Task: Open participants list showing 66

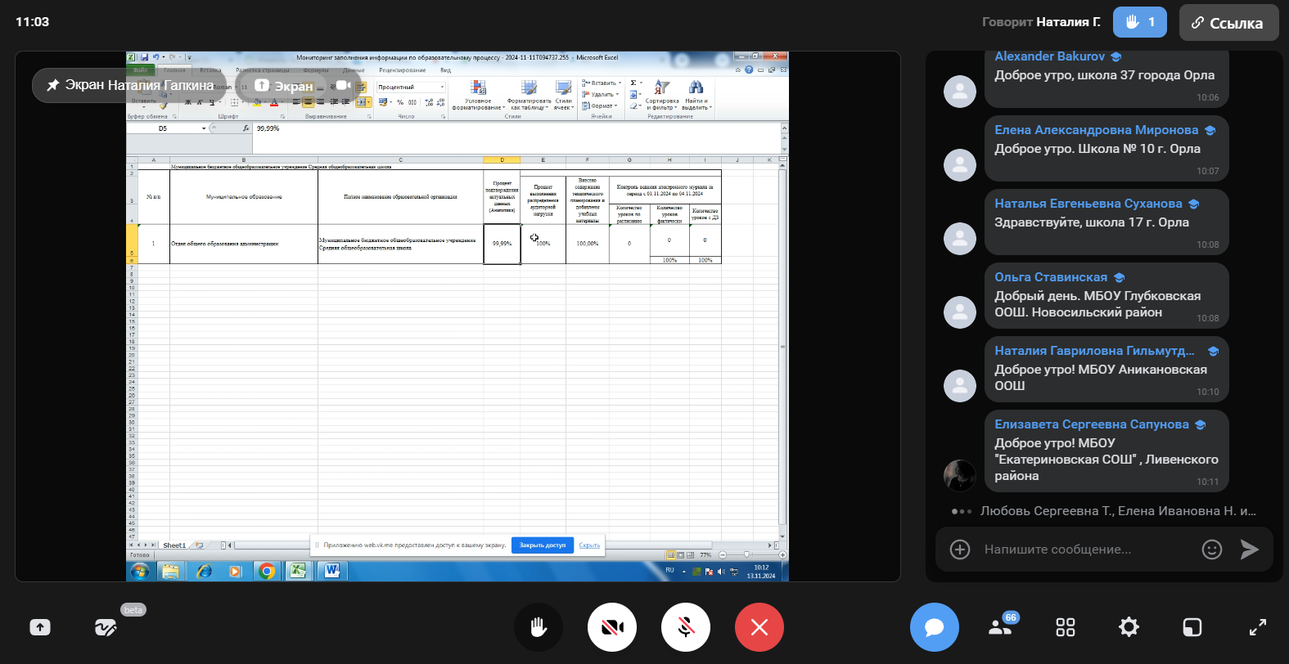Action: click(1000, 626)
